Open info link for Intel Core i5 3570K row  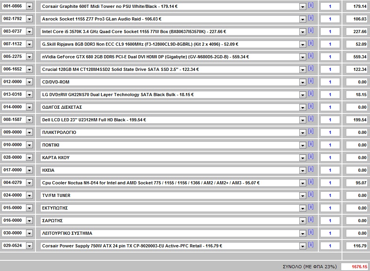point(311,30)
